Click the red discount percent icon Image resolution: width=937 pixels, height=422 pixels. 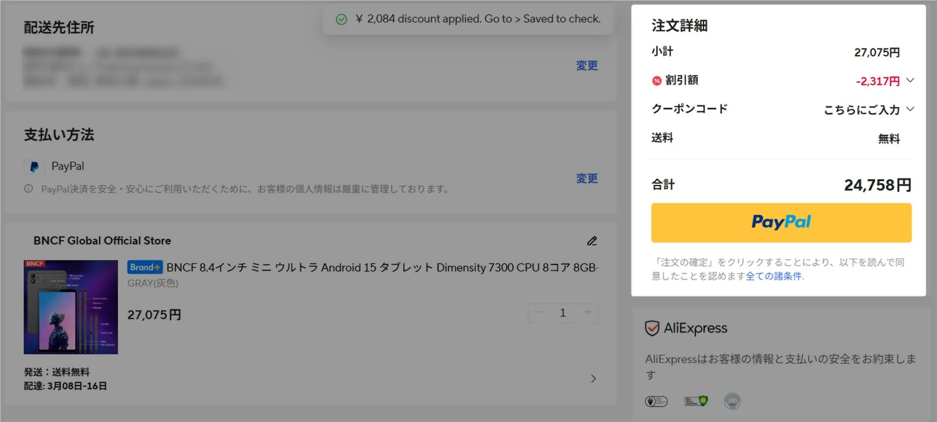(x=657, y=80)
